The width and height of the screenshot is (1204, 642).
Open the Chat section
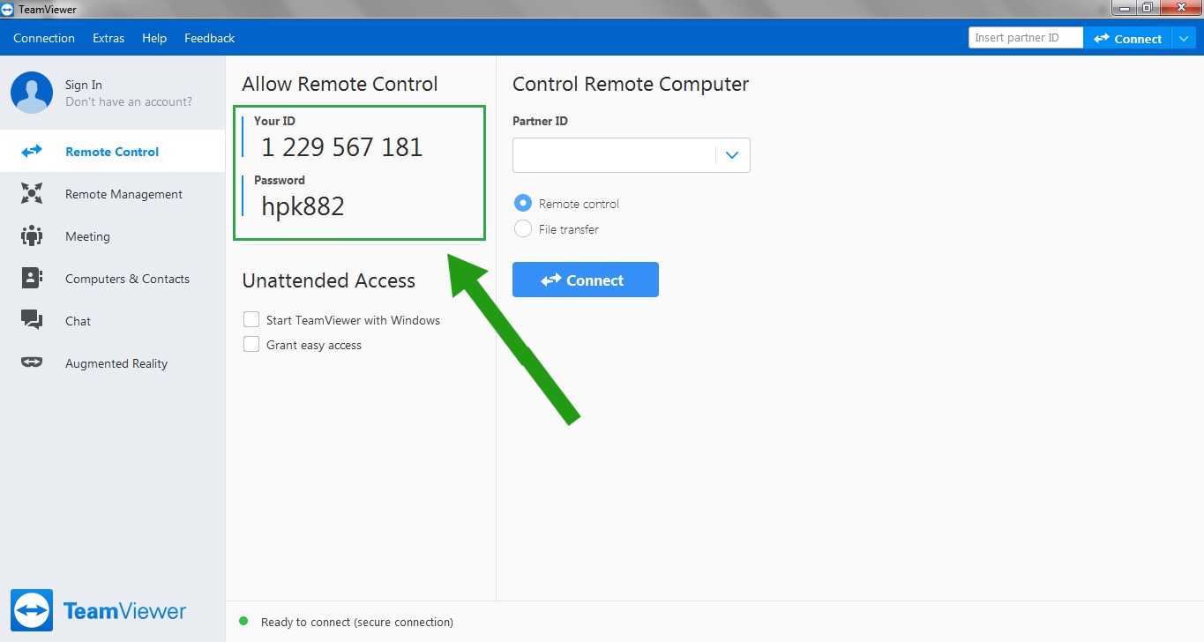(x=112, y=321)
